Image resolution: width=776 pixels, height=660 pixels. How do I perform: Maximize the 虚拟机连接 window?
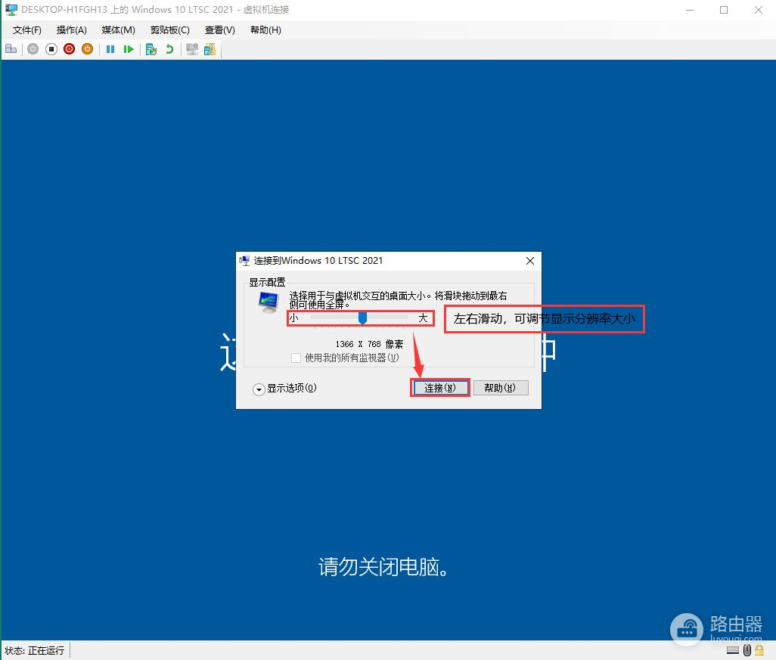[724, 10]
